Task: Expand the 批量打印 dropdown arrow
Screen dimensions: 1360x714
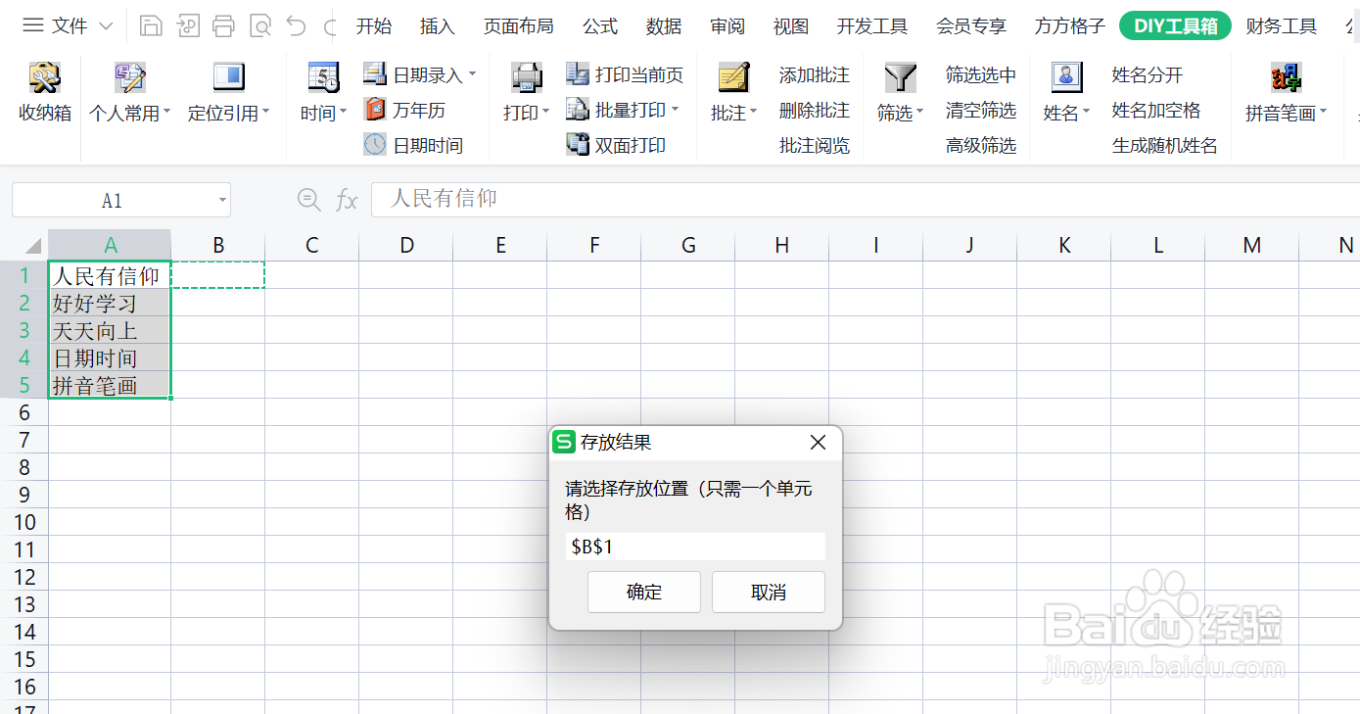Action: coord(675,110)
